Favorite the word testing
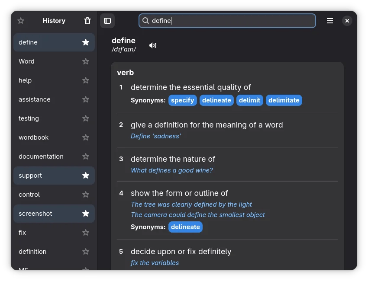Screen dimensions: 368x281 click(x=86, y=118)
